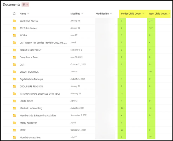Click item child count value 137
Screen dimensions: 173x141
(151, 28)
